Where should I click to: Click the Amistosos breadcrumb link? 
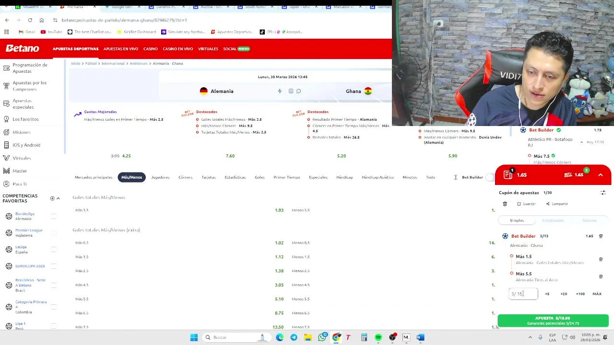[x=139, y=63]
